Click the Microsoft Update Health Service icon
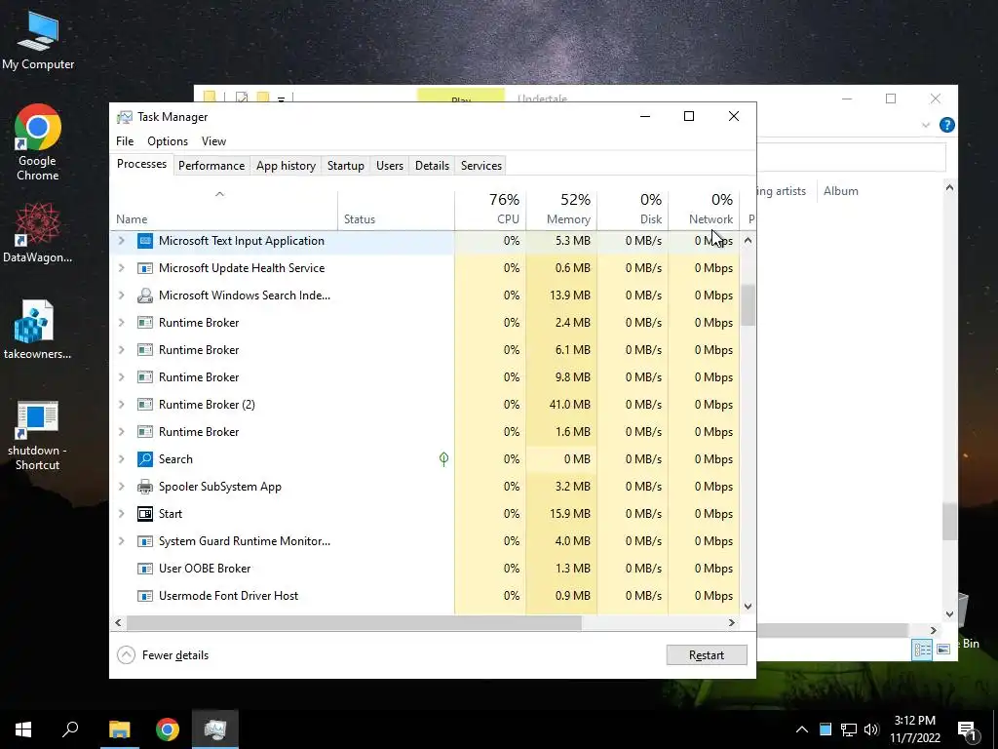This screenshot has width=998, height=749. pos(145,268)
